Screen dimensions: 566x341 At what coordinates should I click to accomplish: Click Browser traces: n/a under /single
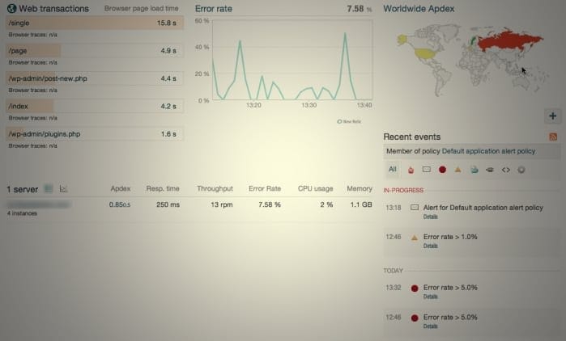coord(33,35)
